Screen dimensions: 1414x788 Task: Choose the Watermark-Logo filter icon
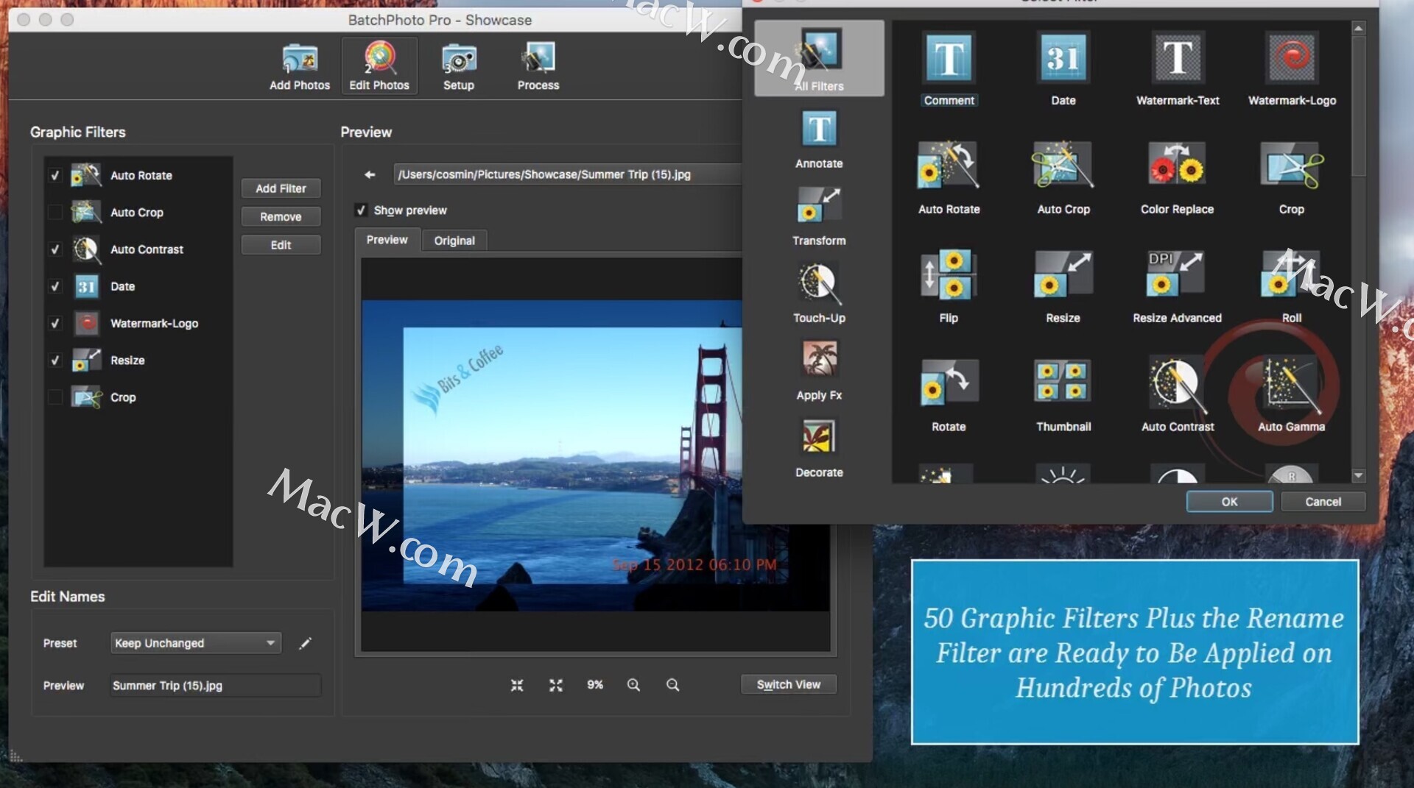[x=1291, y=58]
